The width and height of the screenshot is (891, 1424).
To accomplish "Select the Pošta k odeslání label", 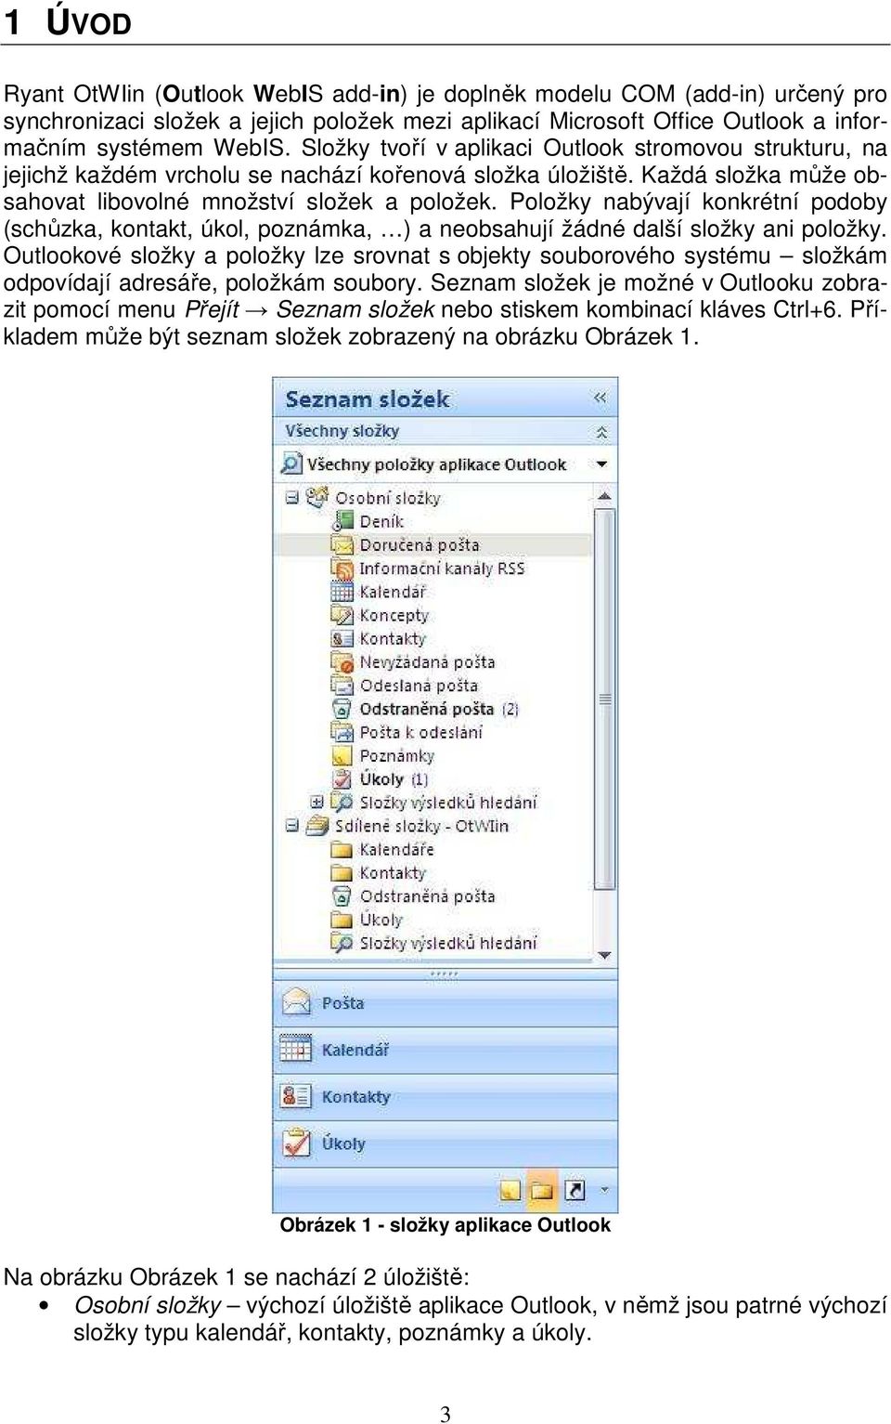I will 421,733.
